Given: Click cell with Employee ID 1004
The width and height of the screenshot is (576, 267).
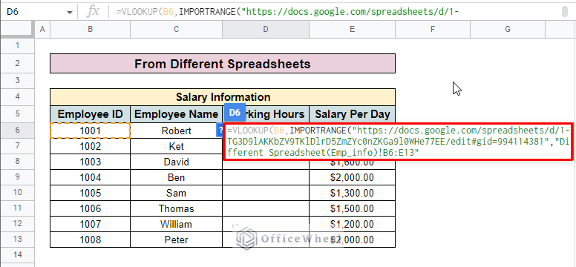Looking at the screenshot, I should click(90, 177).
